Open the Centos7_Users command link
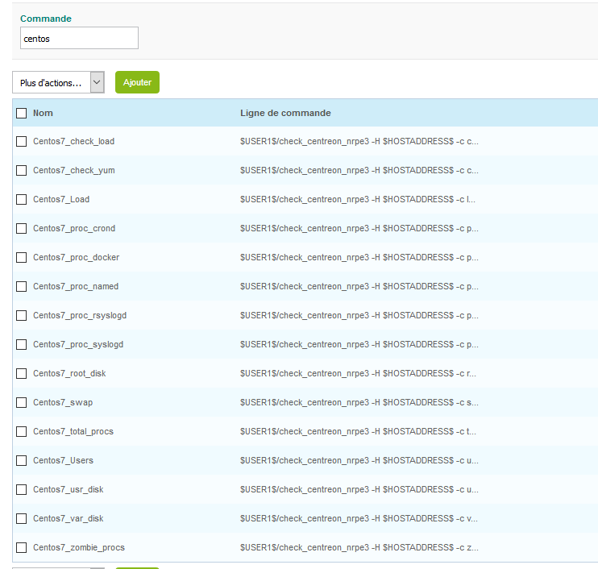This screenshot has width=598, height=569. pos(63,460)
